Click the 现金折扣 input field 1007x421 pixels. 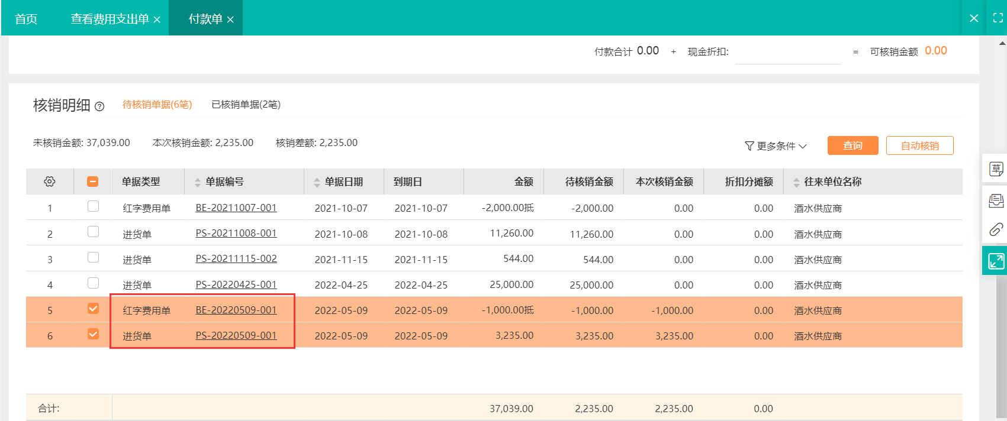tap(787, 52)
